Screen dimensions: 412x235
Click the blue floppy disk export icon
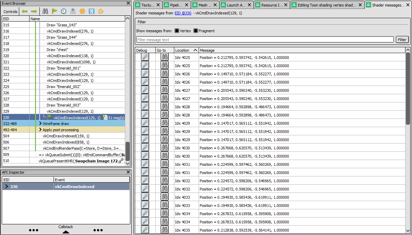[x=92, y=11]
